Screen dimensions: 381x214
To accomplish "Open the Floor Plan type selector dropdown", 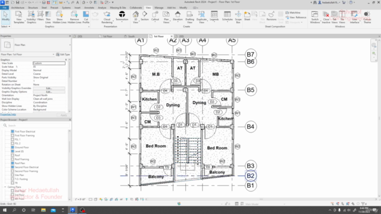I will [x=70, y=45].
